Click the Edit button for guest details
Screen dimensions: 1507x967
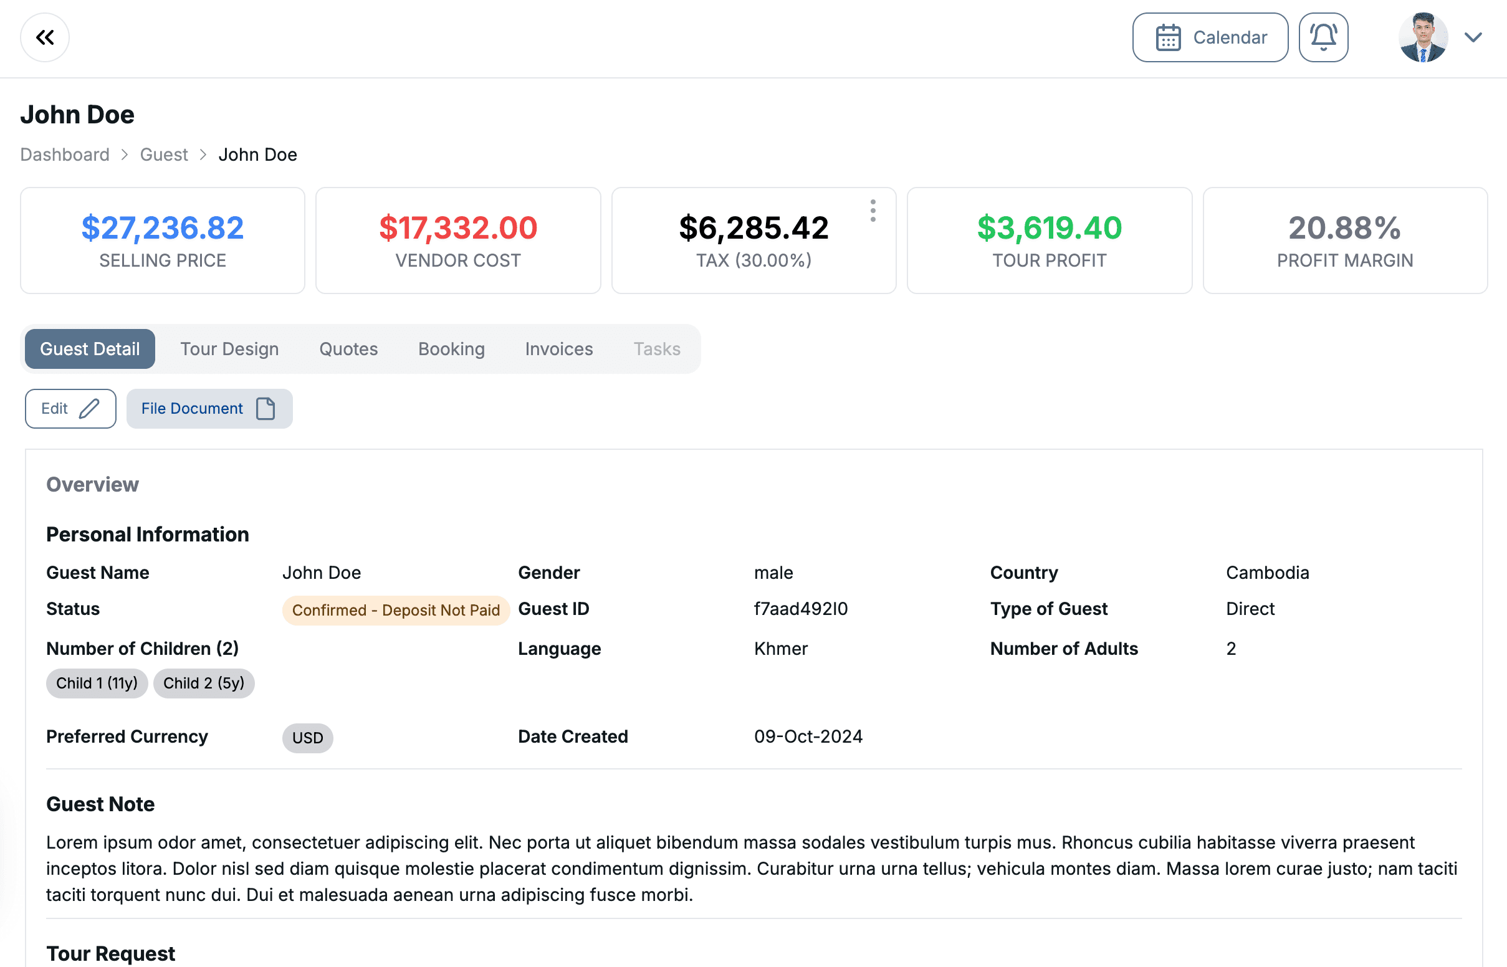coord(70,408)
